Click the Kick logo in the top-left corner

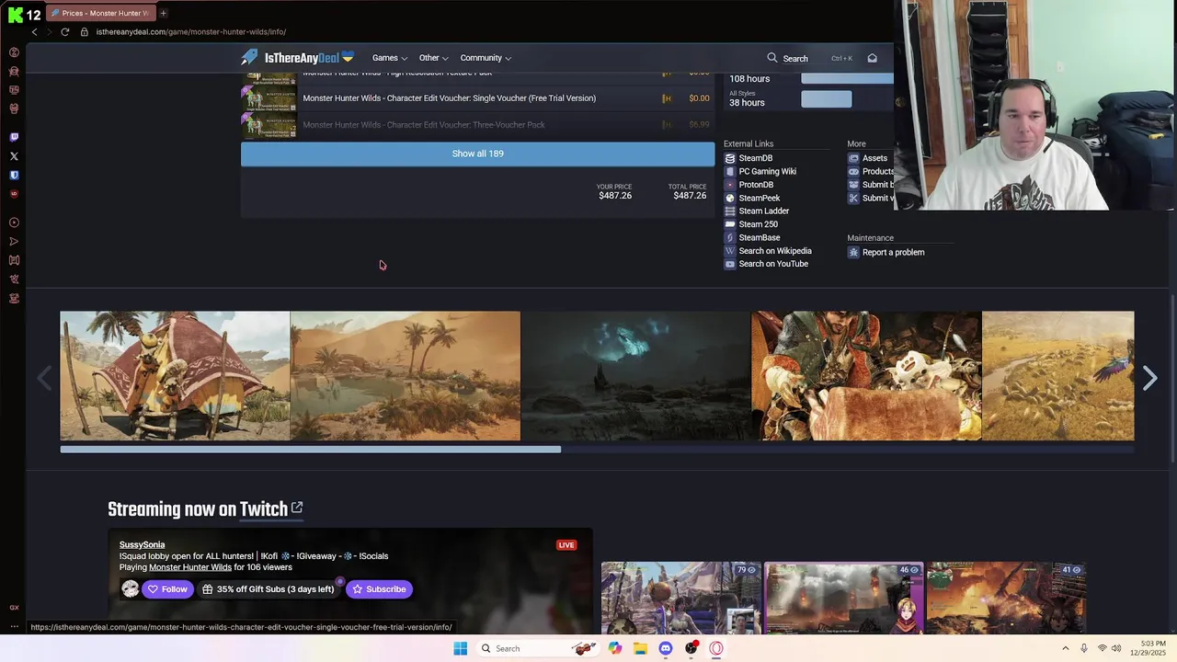(x=15, y=15)
